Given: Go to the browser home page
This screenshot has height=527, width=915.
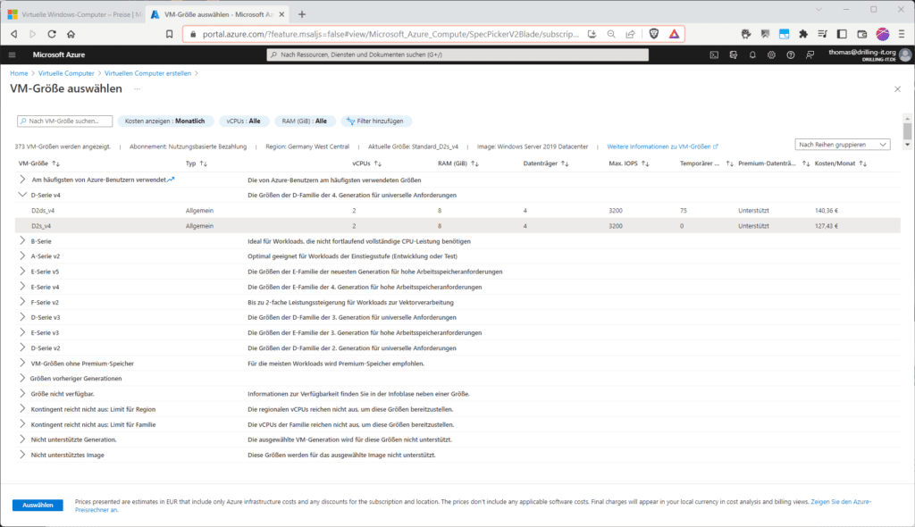Looking at the screenshot, I should [x=71, y=34].
